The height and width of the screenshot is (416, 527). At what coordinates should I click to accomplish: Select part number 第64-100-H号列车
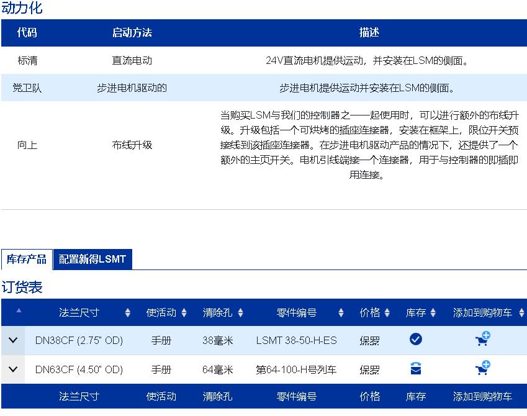click(x=296, y=369)
